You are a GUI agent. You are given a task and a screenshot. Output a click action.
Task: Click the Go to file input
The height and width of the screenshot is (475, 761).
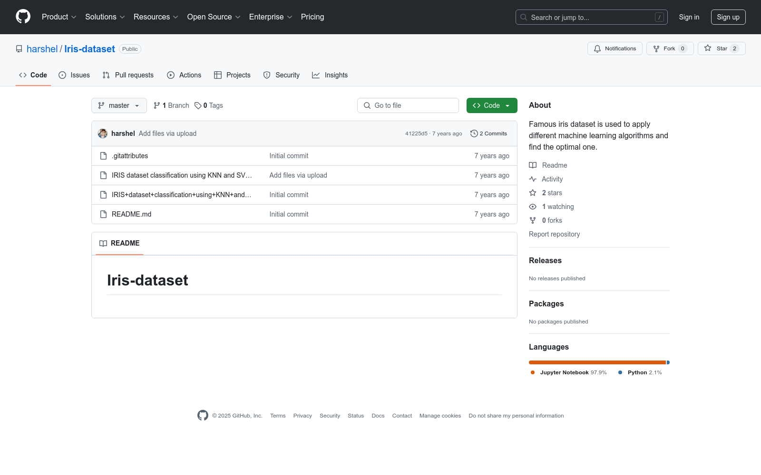tap(408, 105)
